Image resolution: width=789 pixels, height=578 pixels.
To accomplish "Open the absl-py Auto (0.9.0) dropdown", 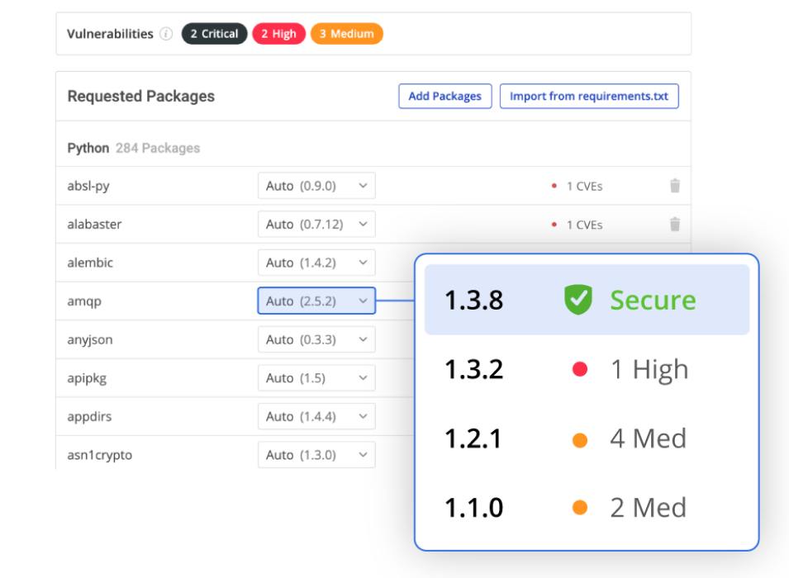I will pyautogui.click(x=316, y=186).
